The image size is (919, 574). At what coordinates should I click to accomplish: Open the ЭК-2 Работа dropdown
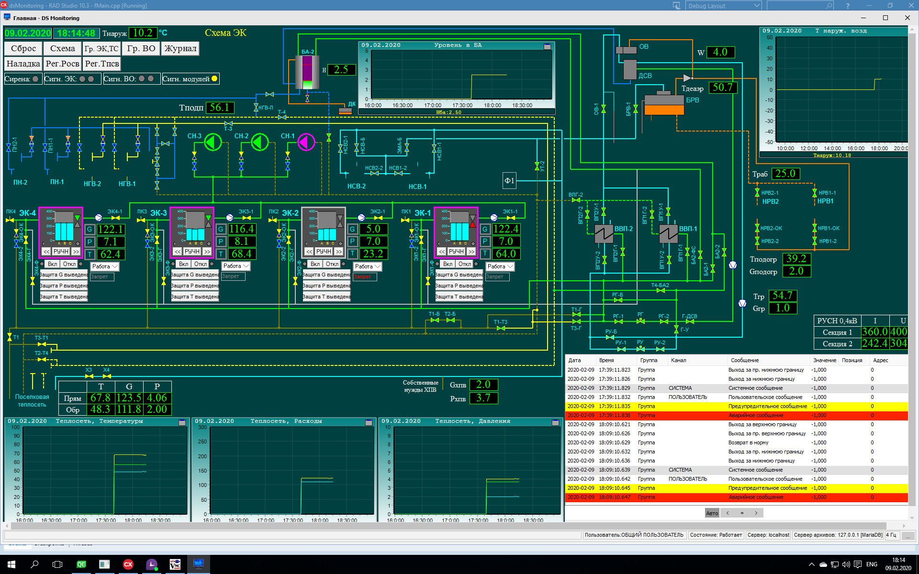pyautogui.click(x=378, y=266)
